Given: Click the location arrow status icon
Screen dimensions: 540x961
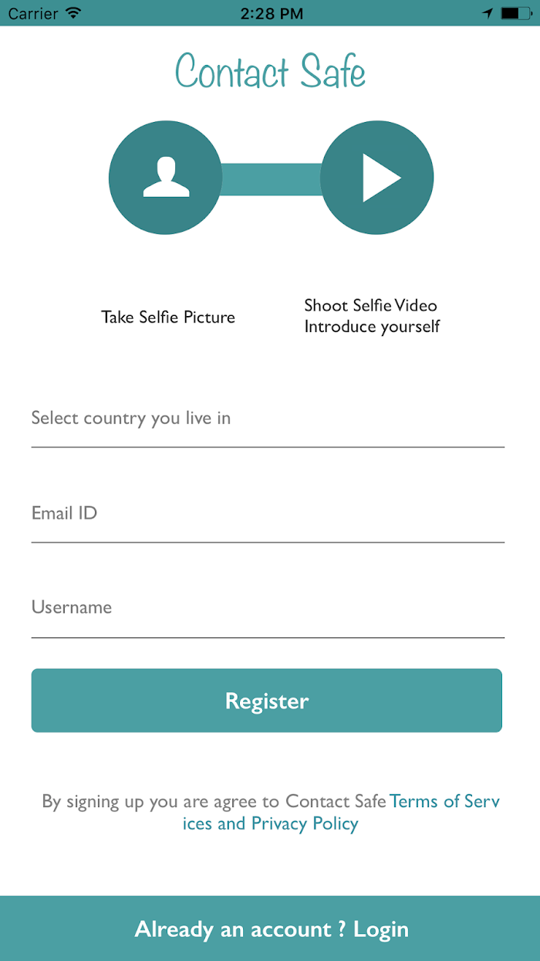Looking at the screenshot, I should tap(488, 13).
